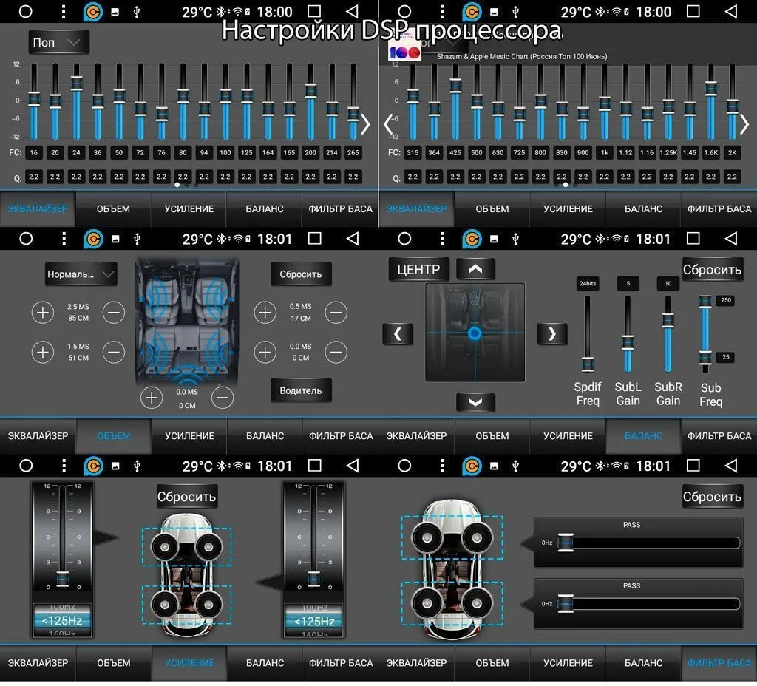Go to previous equalizer band page
The height and width of the screenshot is (686, 757).
[x=389, y=124]
